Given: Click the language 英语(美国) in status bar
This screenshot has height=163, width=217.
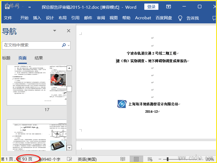Looking at the screenshot, I should coord(87,159).
